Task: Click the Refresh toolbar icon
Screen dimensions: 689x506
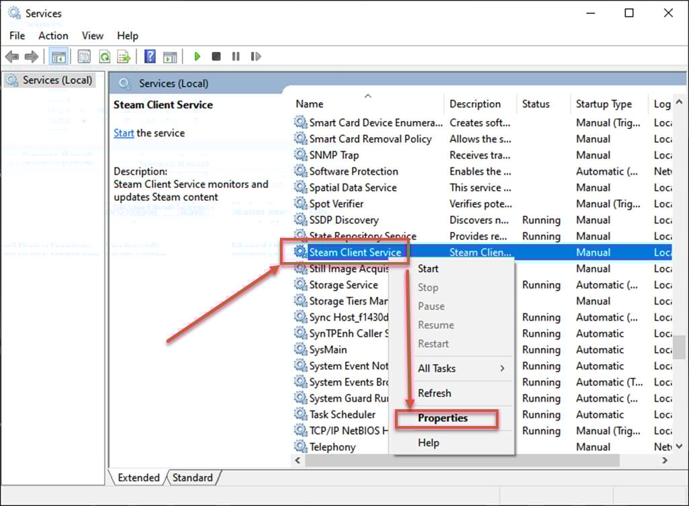Action: [x=104, y=56]
